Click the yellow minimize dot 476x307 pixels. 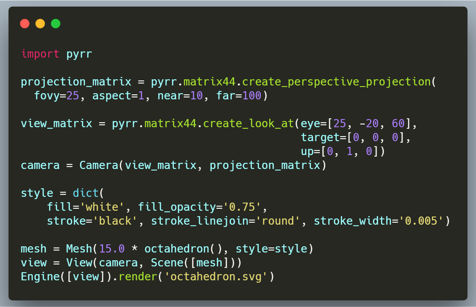[x=40, y=24]
